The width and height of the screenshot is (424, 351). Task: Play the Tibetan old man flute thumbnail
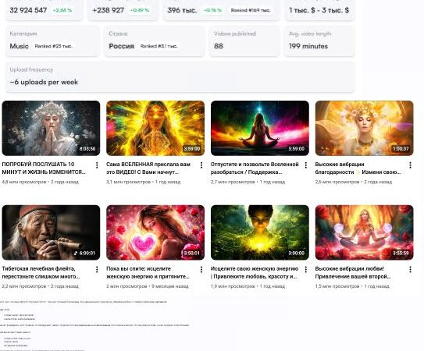51,232
